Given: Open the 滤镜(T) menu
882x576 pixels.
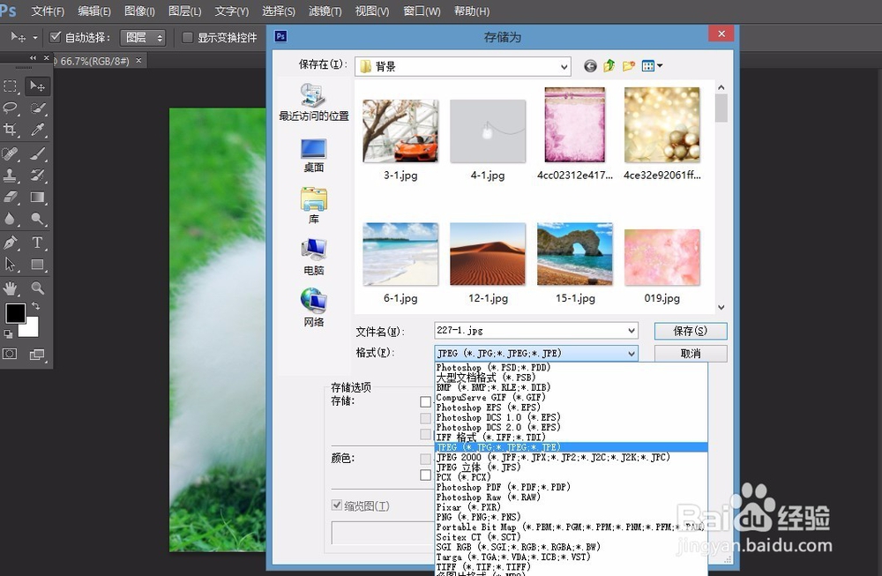Looking at the screenshot, I should coord(325,11).
